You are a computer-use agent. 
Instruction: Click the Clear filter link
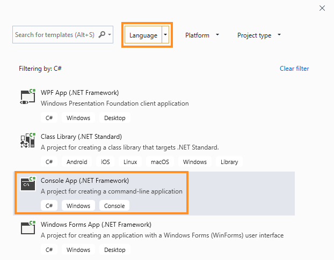tap(294, 69)
